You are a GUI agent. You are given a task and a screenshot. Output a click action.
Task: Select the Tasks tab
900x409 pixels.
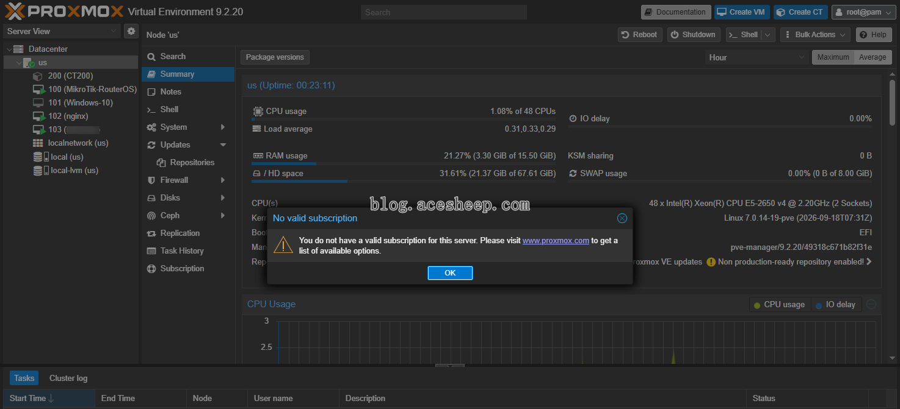tap(24, 378)
